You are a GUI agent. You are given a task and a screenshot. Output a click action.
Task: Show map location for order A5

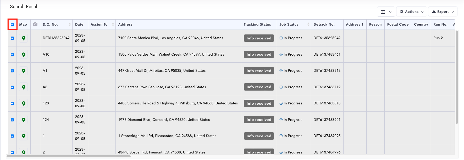pos(24,87)
